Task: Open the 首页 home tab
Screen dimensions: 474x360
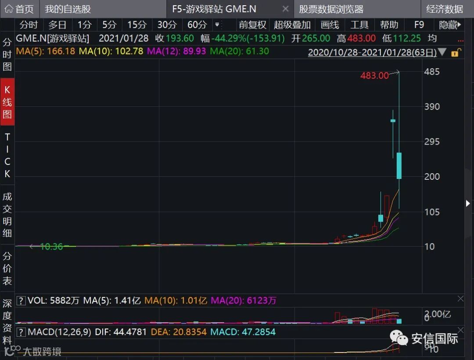Action: (x=20, y=9)
